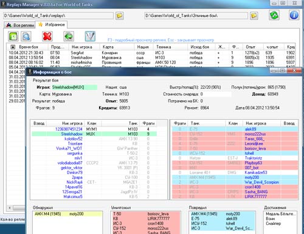Click the left arrow of horizontal scrollbar
The image size is (304, 234).
point(10,208)
